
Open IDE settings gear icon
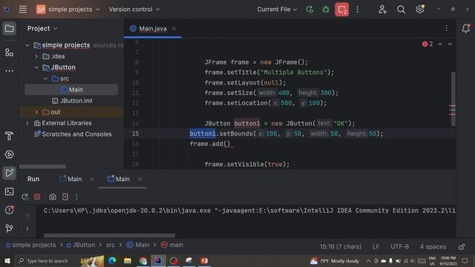(x=420, y=10)
